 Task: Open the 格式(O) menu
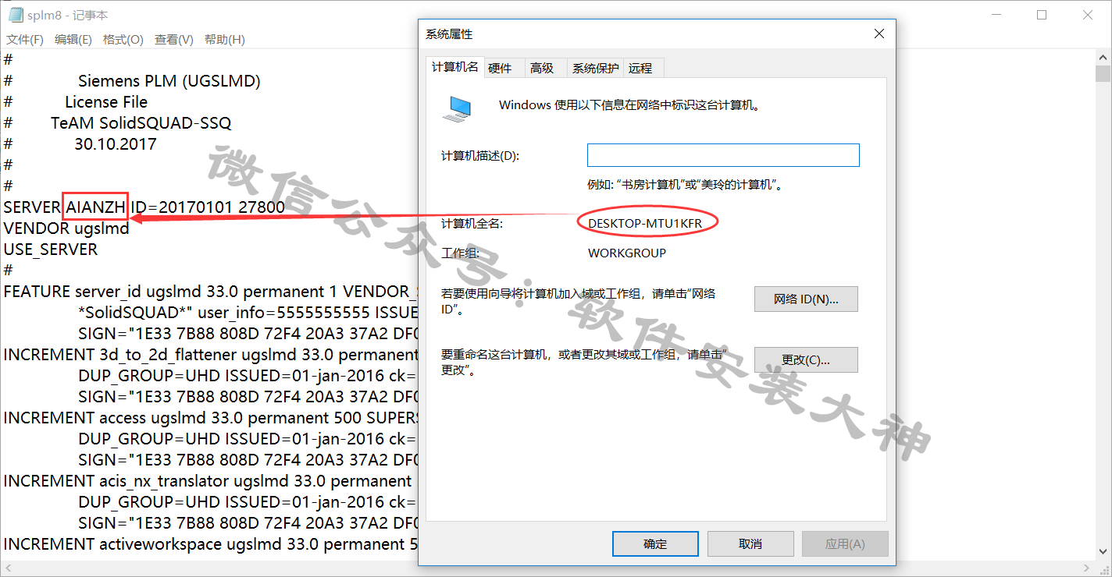(x=123, y=39)
